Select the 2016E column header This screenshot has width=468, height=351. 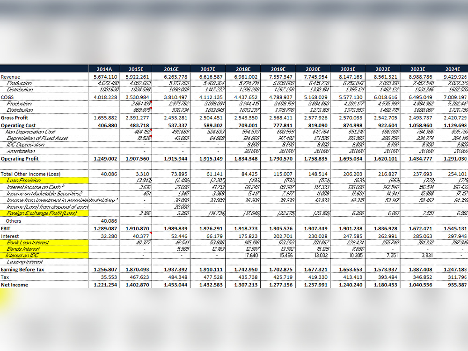coord(171,69)
